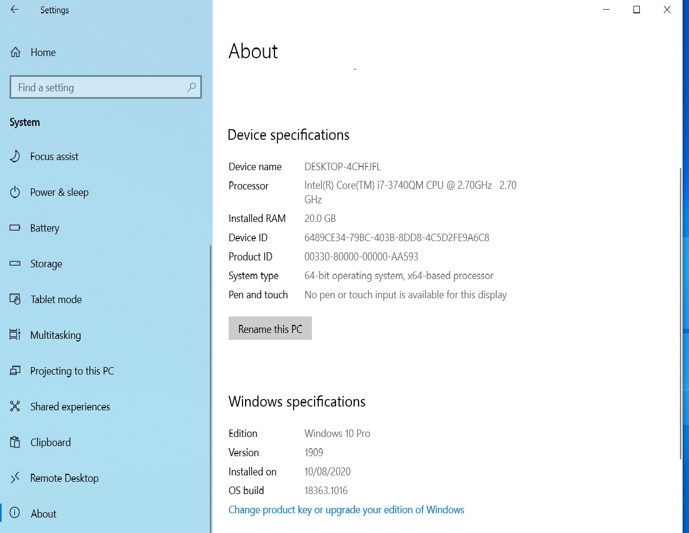Click the Intel Core i7-3740QM processor text
The width and height of the screenshot is (689, 533).
point(410,192)
